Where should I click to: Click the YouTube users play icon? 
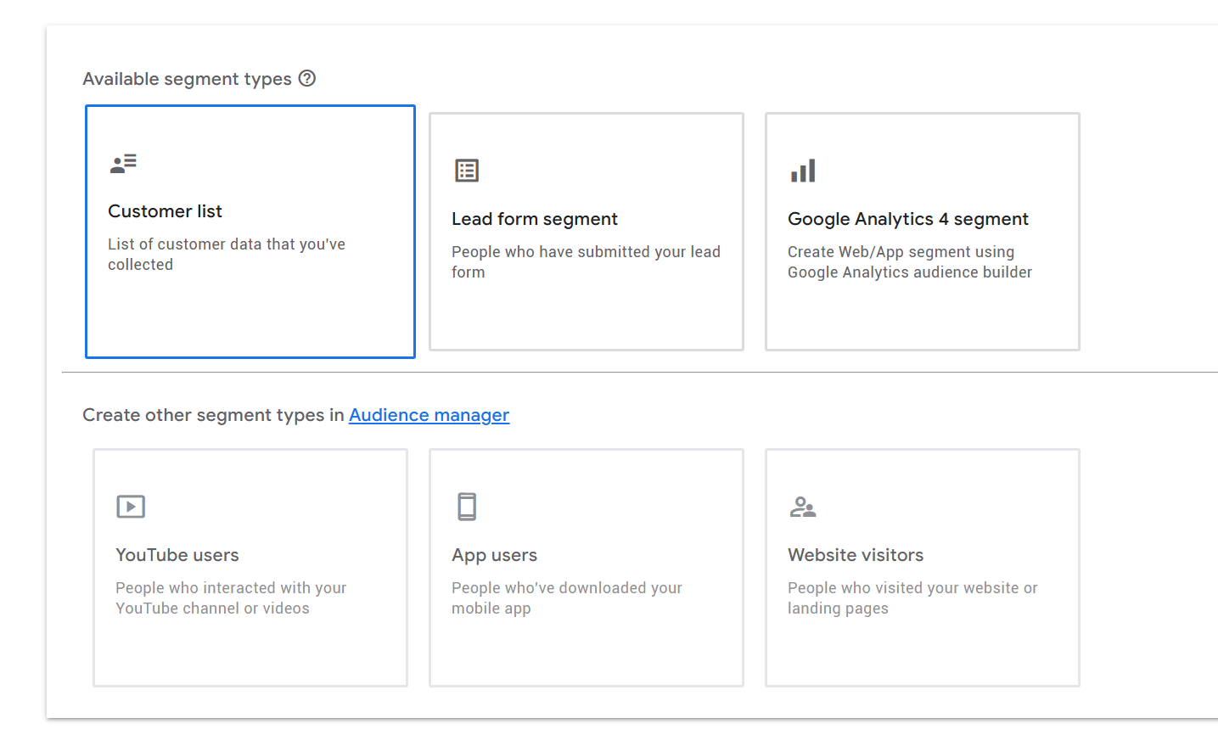[131, 507]
